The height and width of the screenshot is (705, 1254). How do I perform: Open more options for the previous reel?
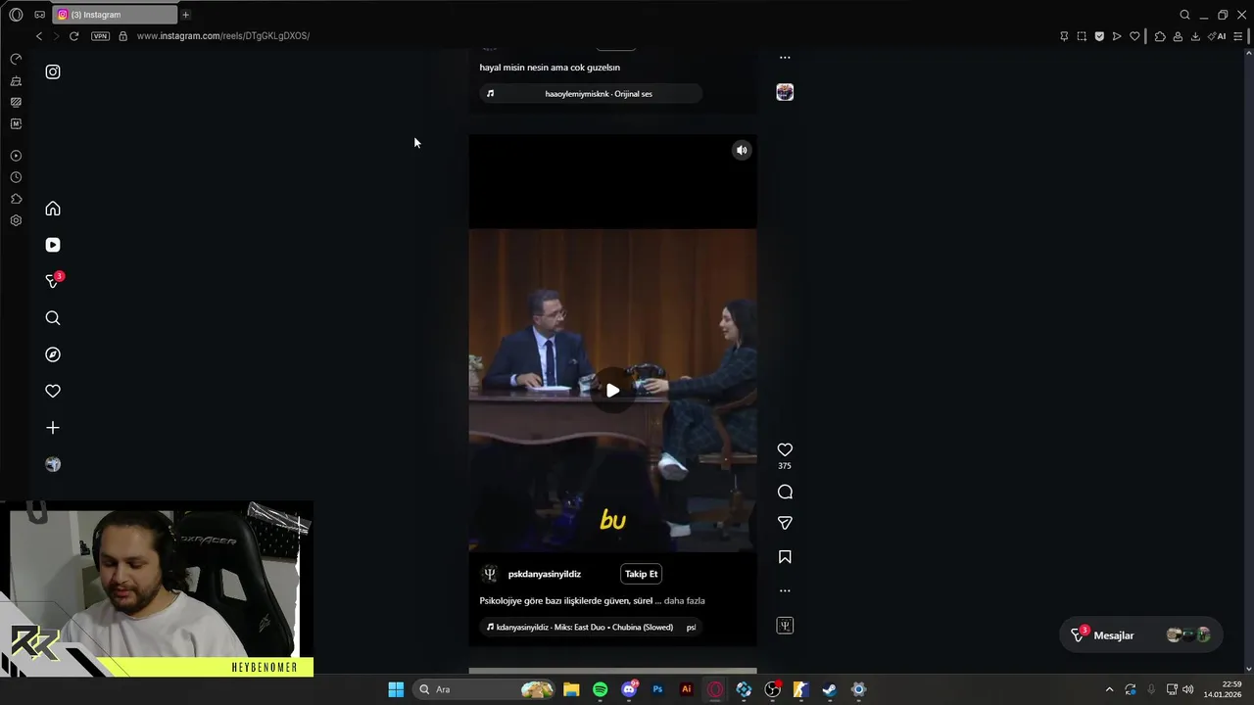785,57
